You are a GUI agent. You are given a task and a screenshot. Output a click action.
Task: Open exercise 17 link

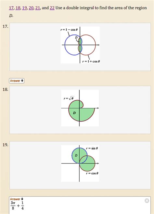[11, 8]
